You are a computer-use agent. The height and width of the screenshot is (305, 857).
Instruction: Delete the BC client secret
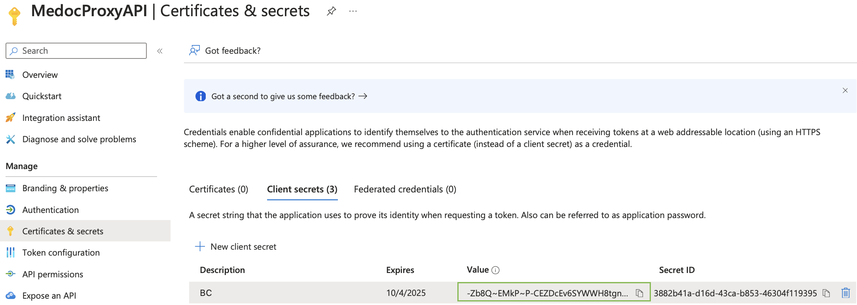pos(846,293)
